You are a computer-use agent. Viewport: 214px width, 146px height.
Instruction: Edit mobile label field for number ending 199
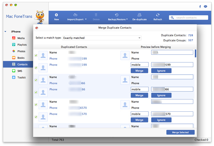(139, 65)
